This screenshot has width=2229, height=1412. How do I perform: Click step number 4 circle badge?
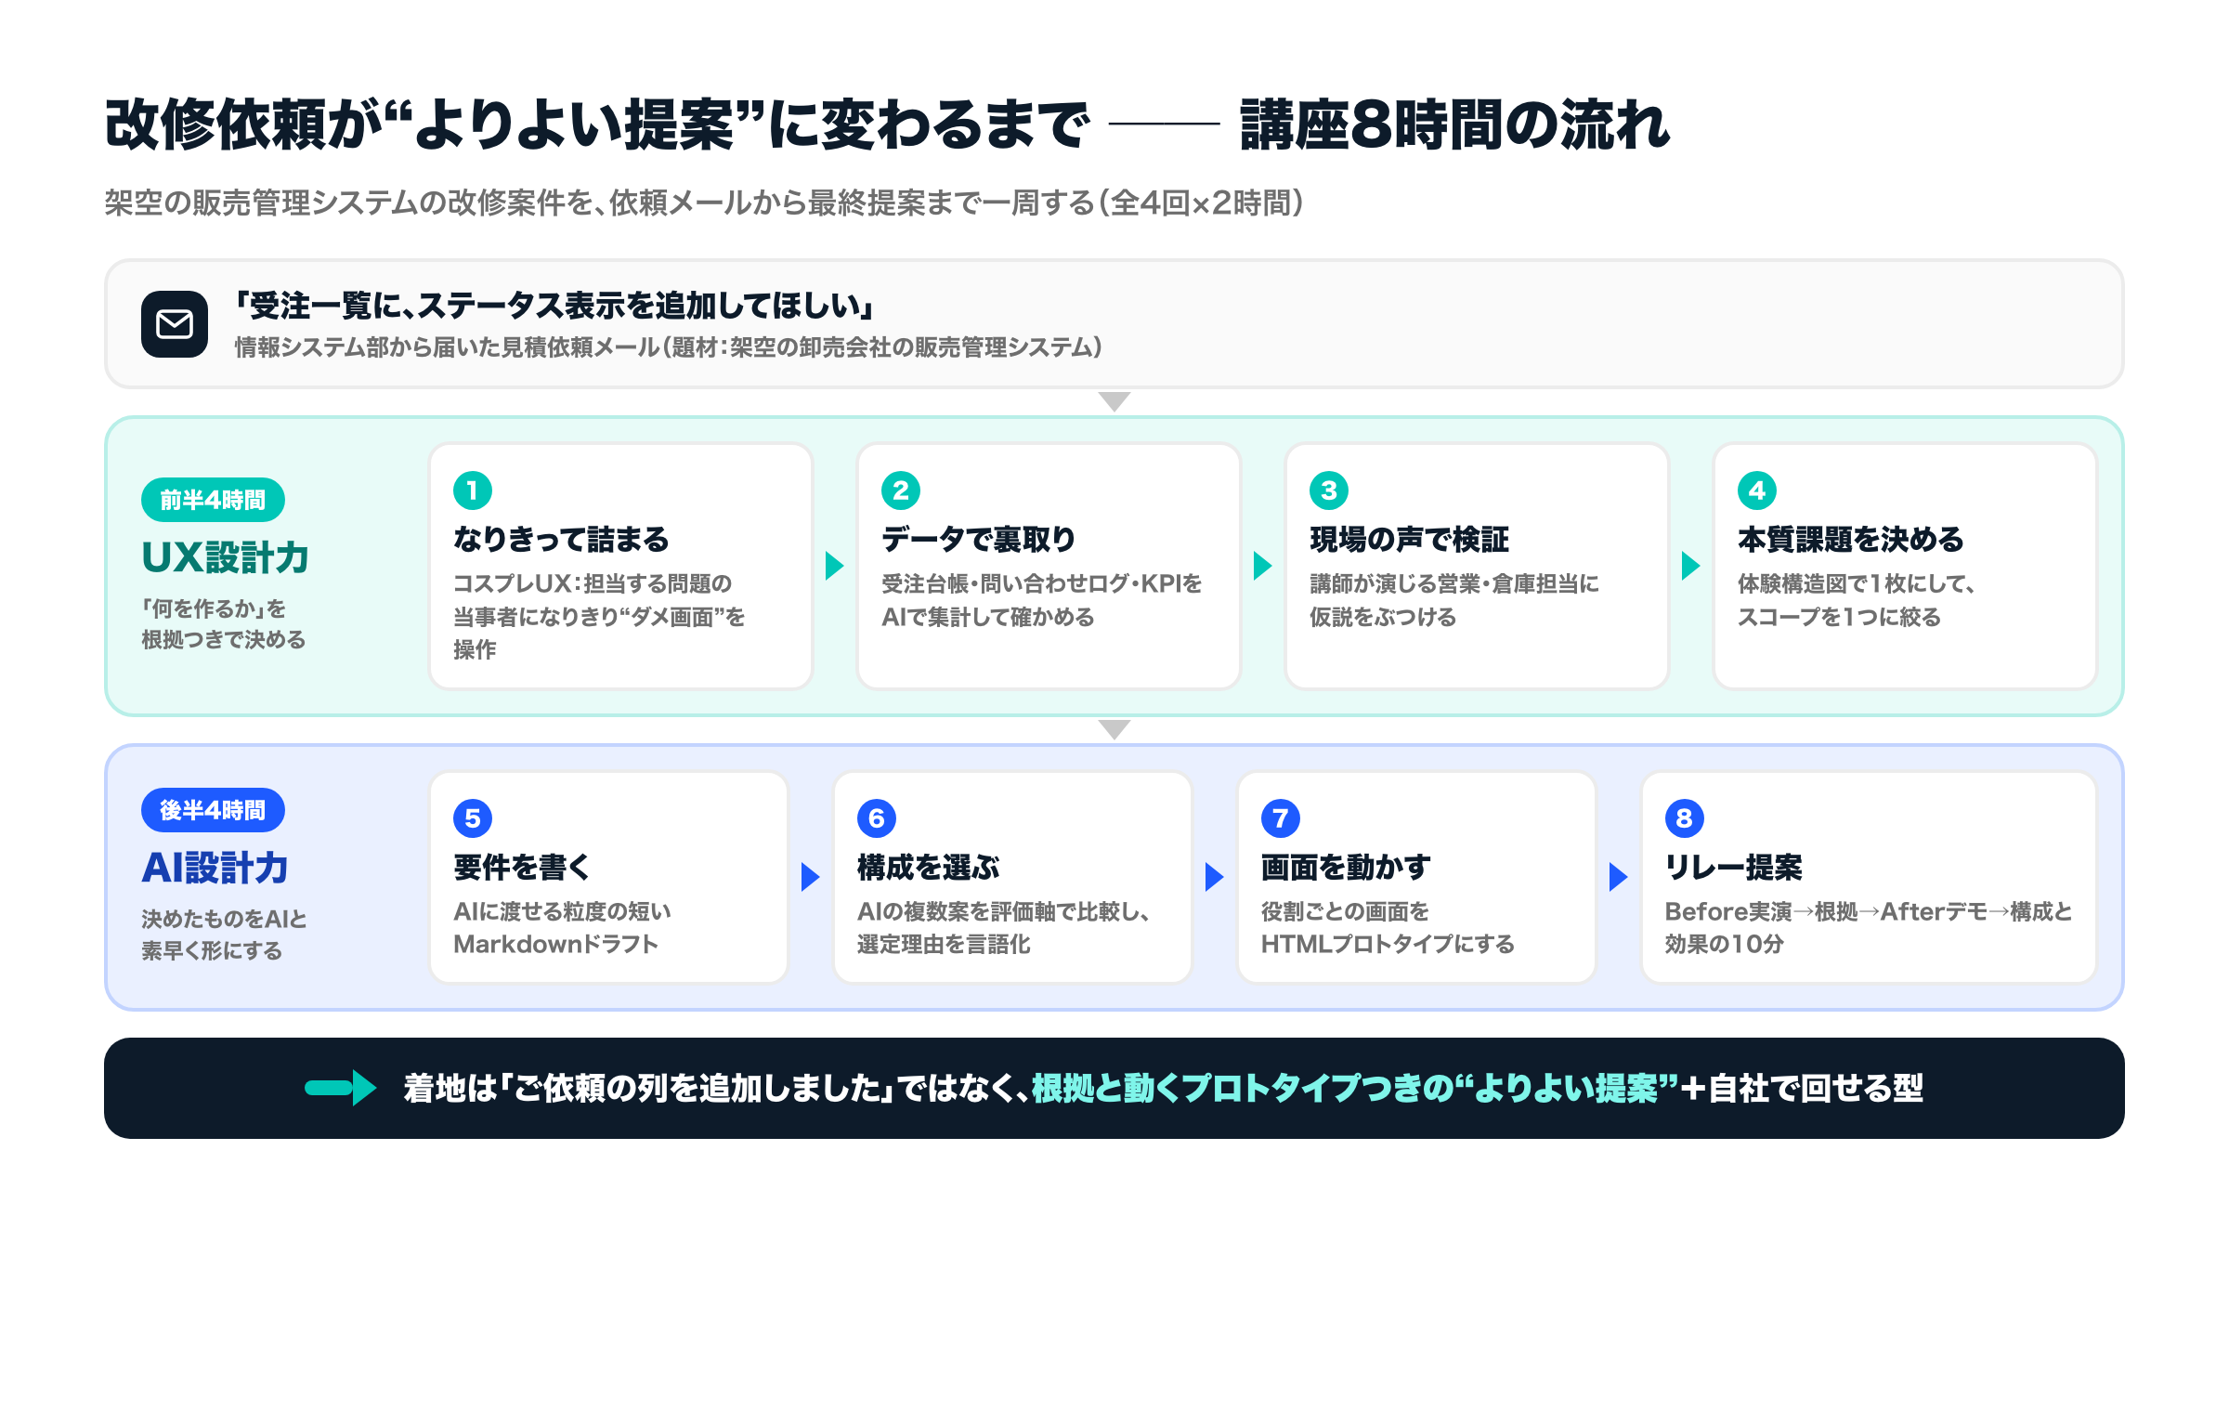tap(1757, 490)
